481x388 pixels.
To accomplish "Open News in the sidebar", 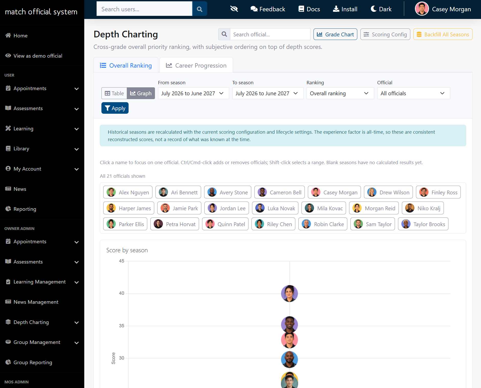I will [x=42, y=189].
